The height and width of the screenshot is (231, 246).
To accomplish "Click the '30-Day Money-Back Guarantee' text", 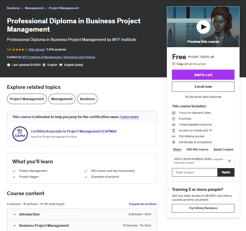I will coord(203,97).
